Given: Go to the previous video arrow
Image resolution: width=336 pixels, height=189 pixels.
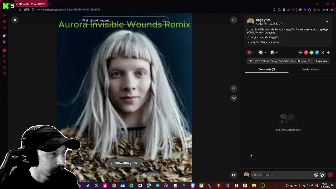Looking at the screenshot, I should pos(234,88).
